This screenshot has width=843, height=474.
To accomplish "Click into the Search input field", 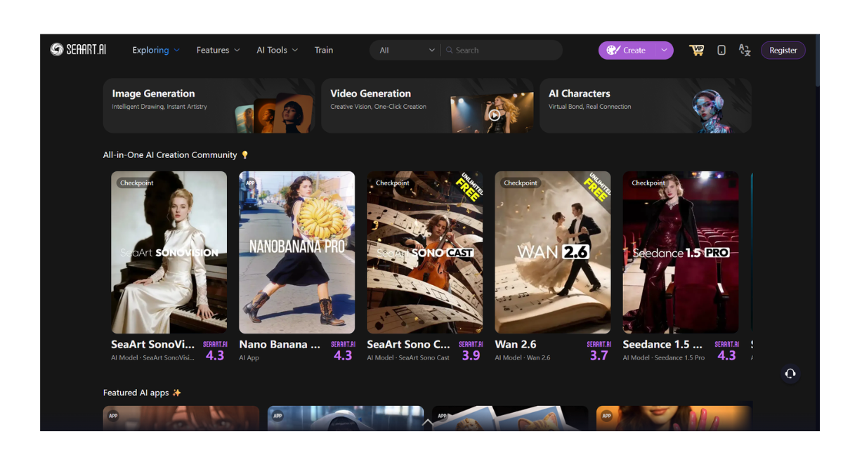I will coord(506,51).
